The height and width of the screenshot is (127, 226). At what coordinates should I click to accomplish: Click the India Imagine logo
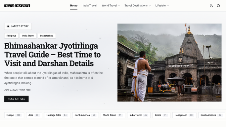point(17,6)
